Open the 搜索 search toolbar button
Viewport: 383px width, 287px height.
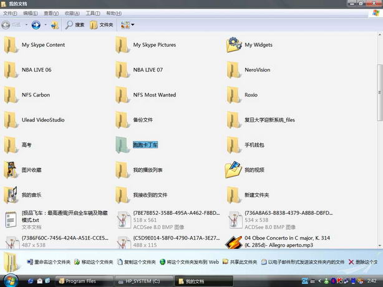[75, 25]
